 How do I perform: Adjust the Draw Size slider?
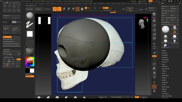coord(135,10)
